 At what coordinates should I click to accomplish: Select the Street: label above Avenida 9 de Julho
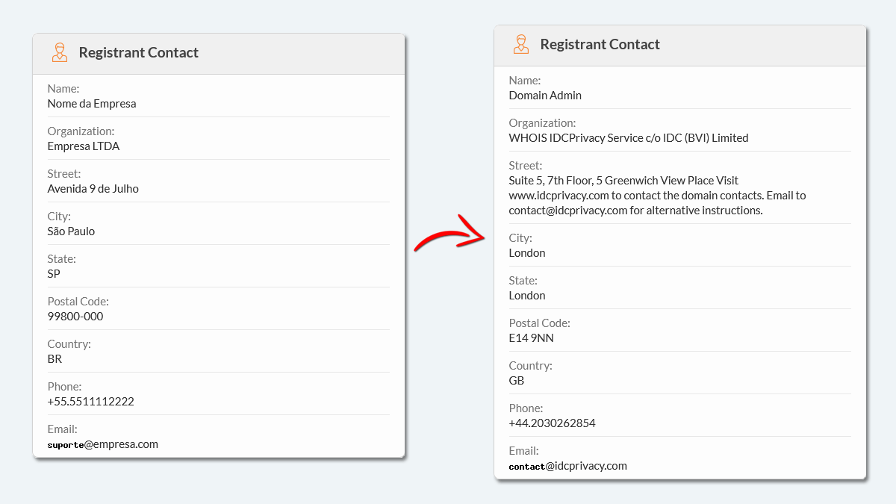(64, 174)
